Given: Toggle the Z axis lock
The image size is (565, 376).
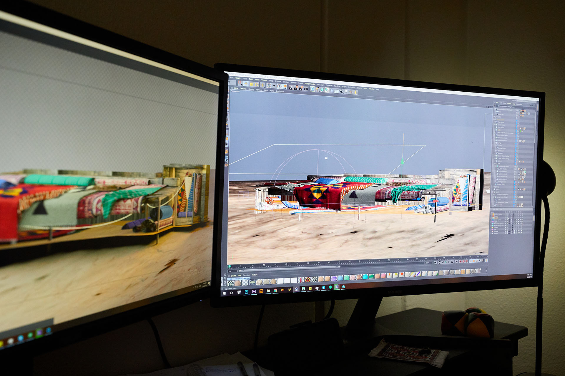Looking at the screenshot, I should 279,86.
